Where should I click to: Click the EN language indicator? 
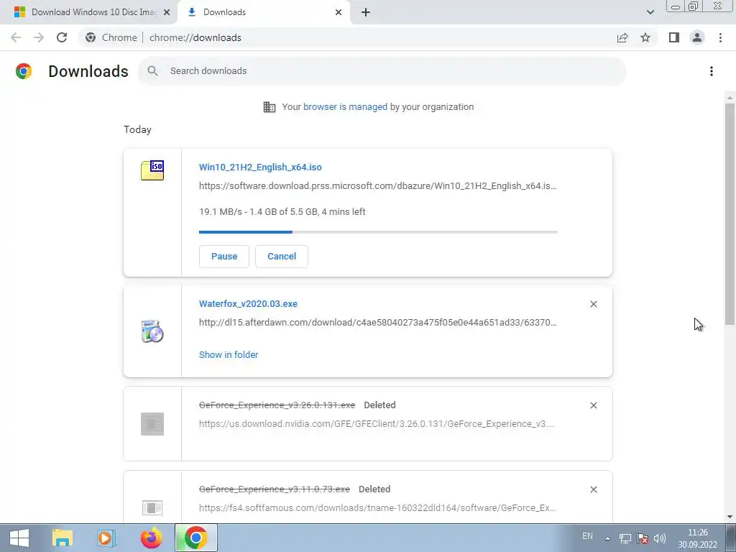[587, 536]
